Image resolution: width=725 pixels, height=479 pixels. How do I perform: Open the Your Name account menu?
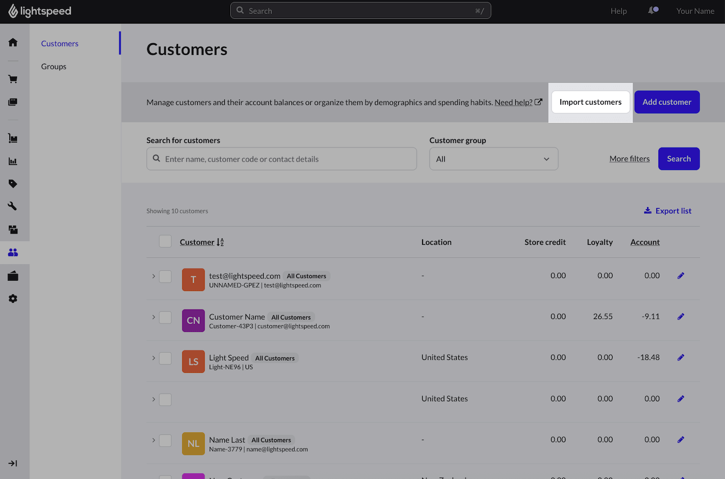click(x=695, y=11)
